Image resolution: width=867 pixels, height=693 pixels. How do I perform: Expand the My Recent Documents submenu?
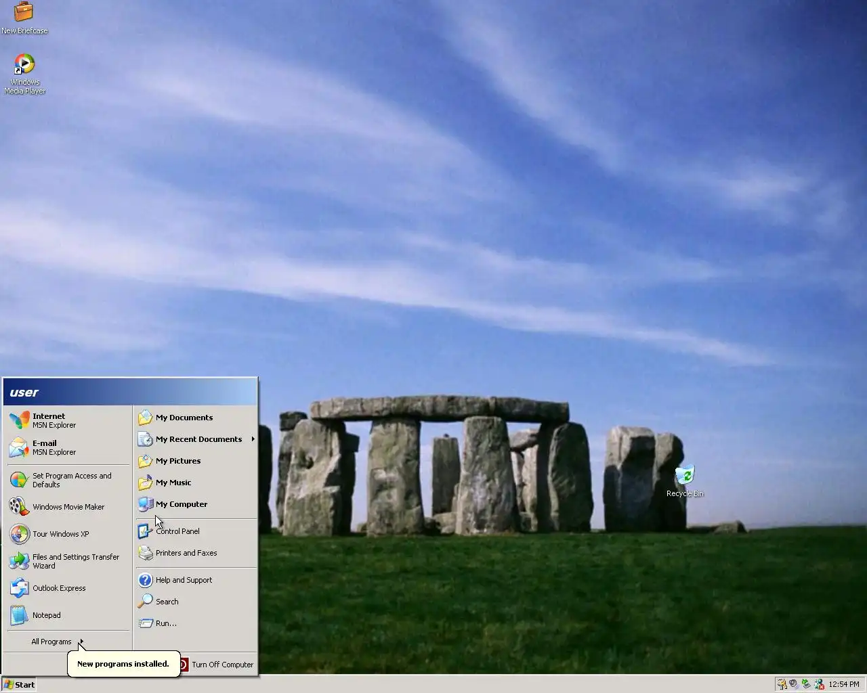coord(196,439)
